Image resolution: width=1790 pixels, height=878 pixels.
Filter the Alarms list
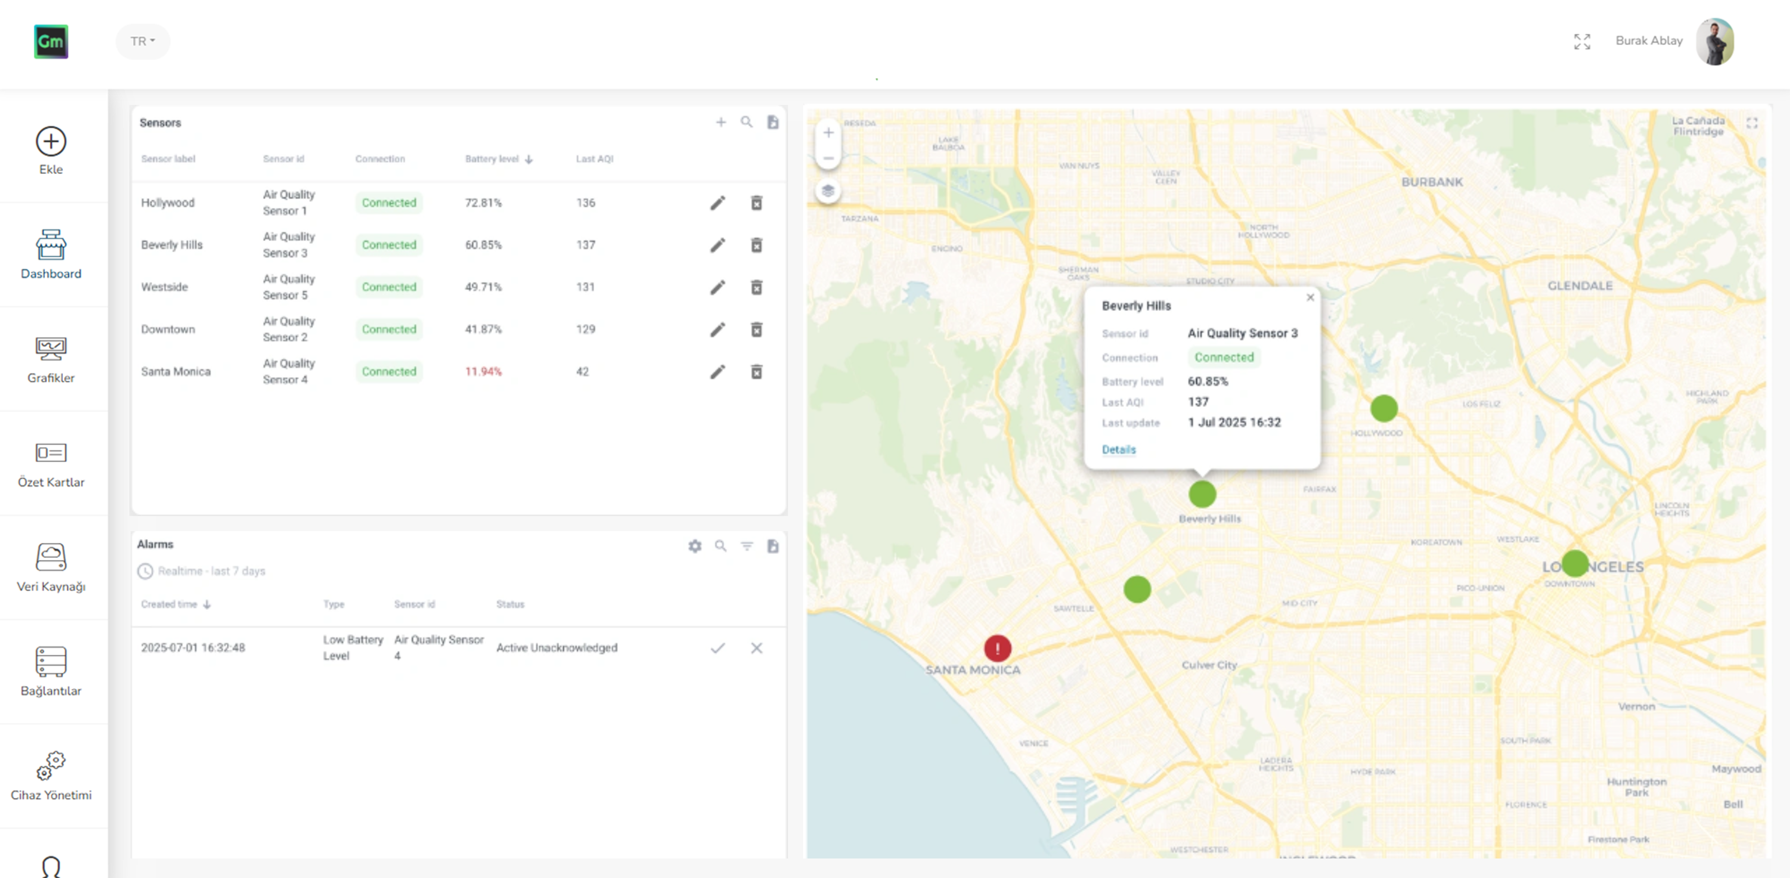click(x=746, y=546)
